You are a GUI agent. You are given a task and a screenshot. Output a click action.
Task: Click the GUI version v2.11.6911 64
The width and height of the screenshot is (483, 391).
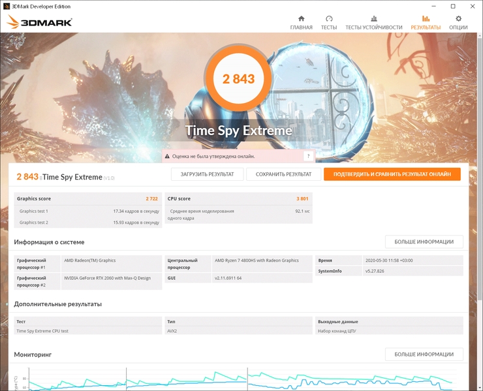(228, 278)
